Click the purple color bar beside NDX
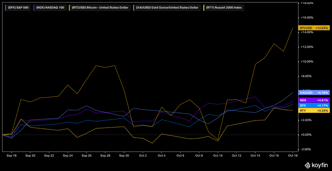332x171 pixels. click(34, 8)
